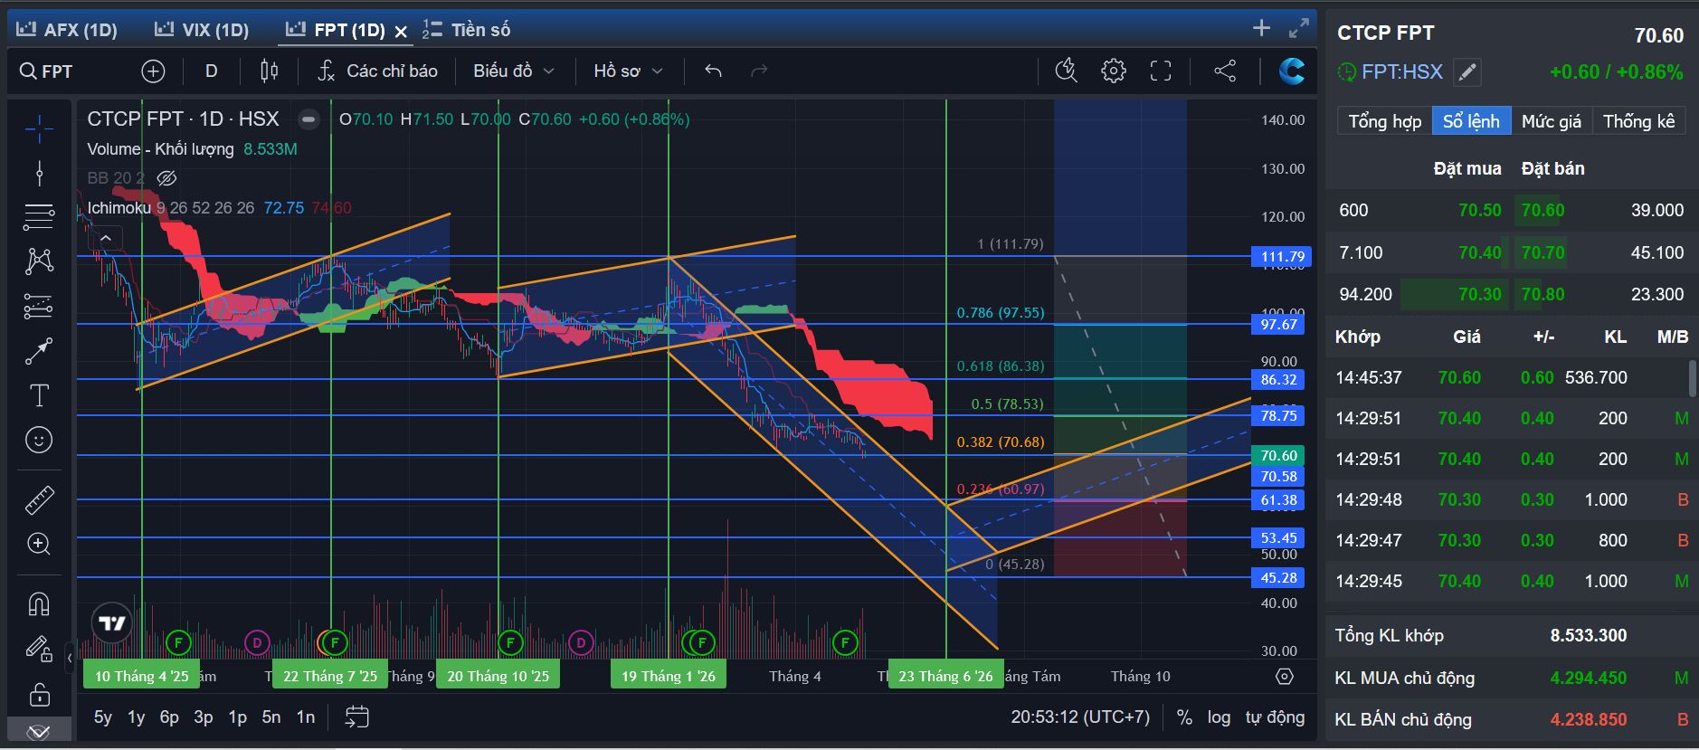1699x750 pixels.
Task: Open the emoji and icons tool
Action: (x=39, y=441)
